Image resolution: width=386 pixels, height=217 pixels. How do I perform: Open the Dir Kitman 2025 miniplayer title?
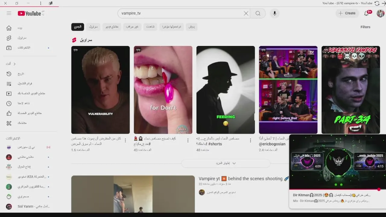tap(332, 195)
